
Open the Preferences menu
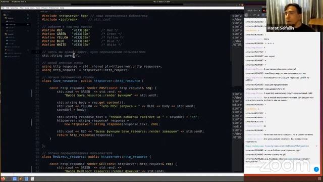coord(54,8)
